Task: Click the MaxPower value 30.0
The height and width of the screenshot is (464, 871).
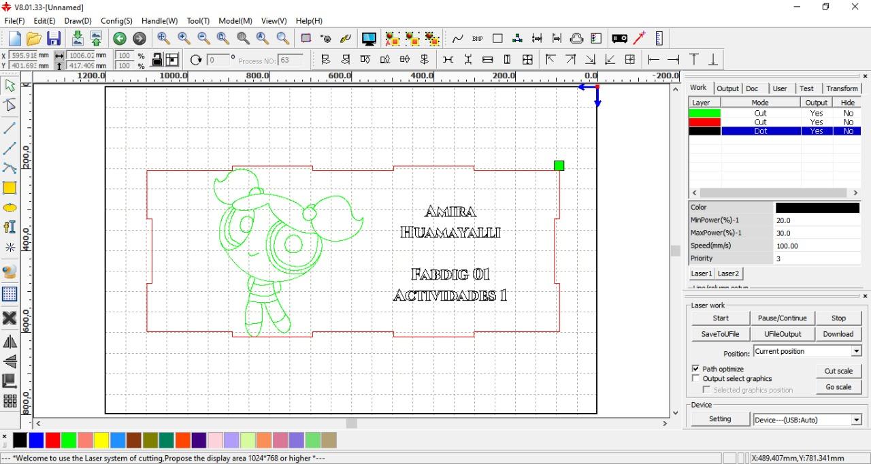Action: coord(817,233)
